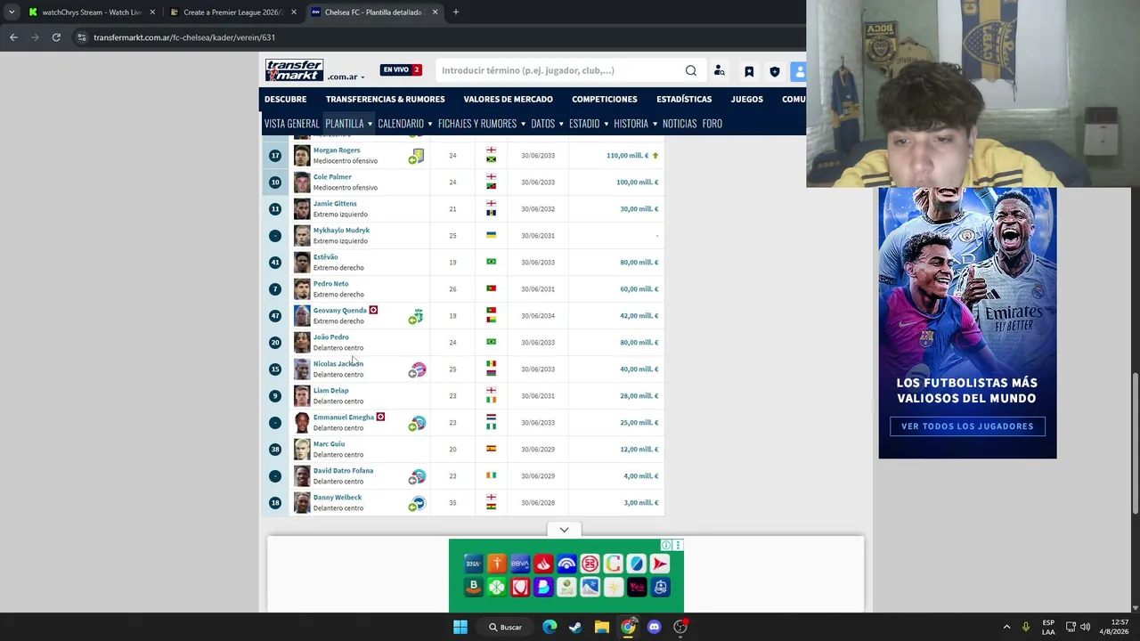The image size is (1140, 641).
Task: Open the FORO club tab
Action: click(712, 124)
